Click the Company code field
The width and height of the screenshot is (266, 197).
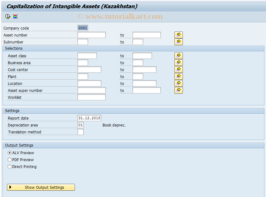[x=83, y=28]
